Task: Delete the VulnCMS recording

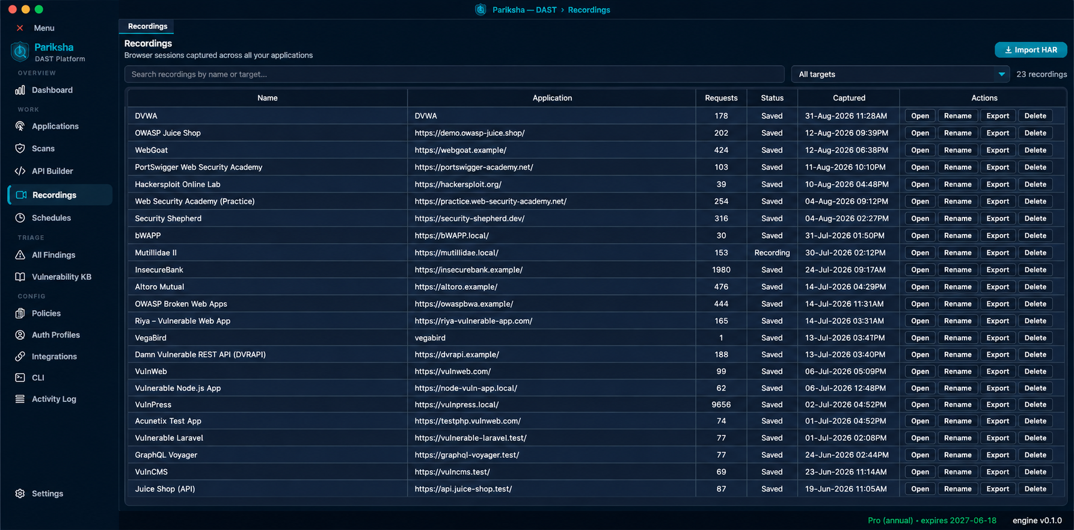Action: tap(1035, 472)
